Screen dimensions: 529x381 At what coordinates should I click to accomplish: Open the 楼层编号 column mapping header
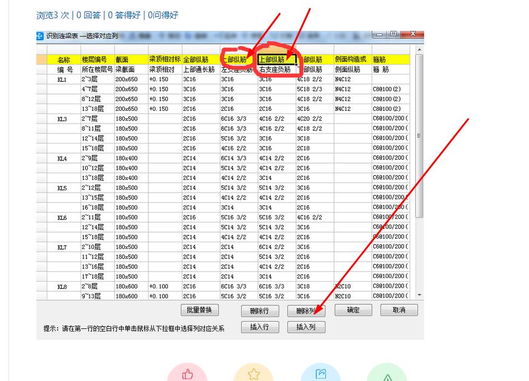(98, 60)
